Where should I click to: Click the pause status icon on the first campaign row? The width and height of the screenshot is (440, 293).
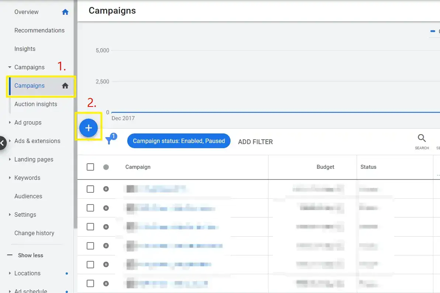click(106, 189)
